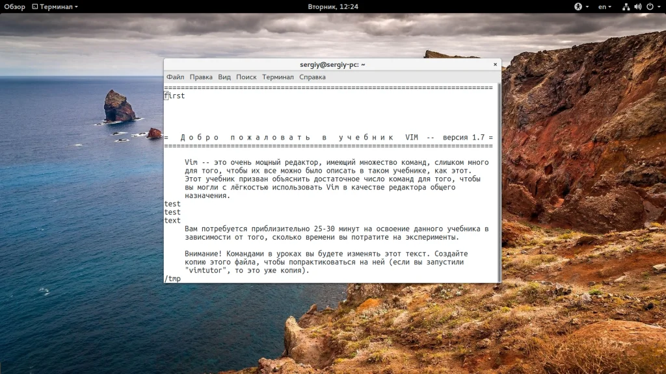666x374 pixels.
Task: Click the wired network status icon
Action: tap(626, 6)
